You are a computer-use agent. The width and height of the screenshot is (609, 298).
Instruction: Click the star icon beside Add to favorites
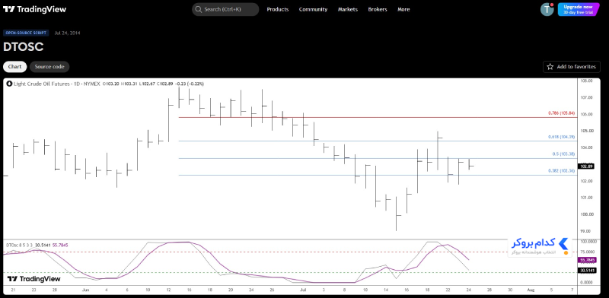point(550,67)
